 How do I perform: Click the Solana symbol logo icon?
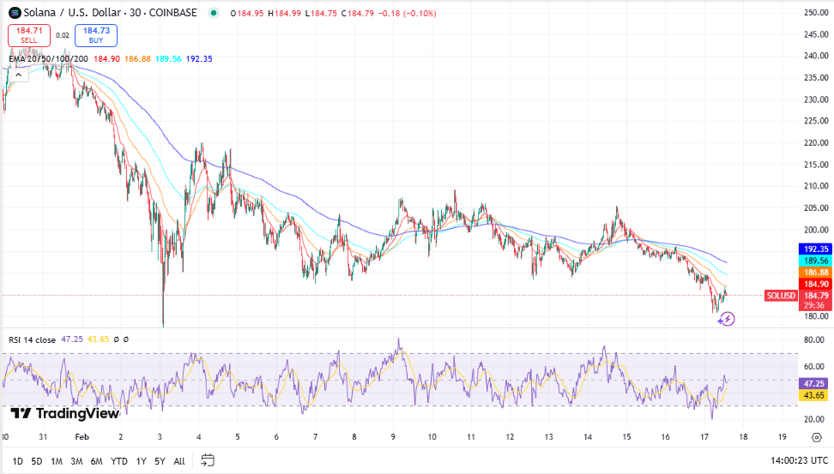pyautogui.click(x=15, y=13)
